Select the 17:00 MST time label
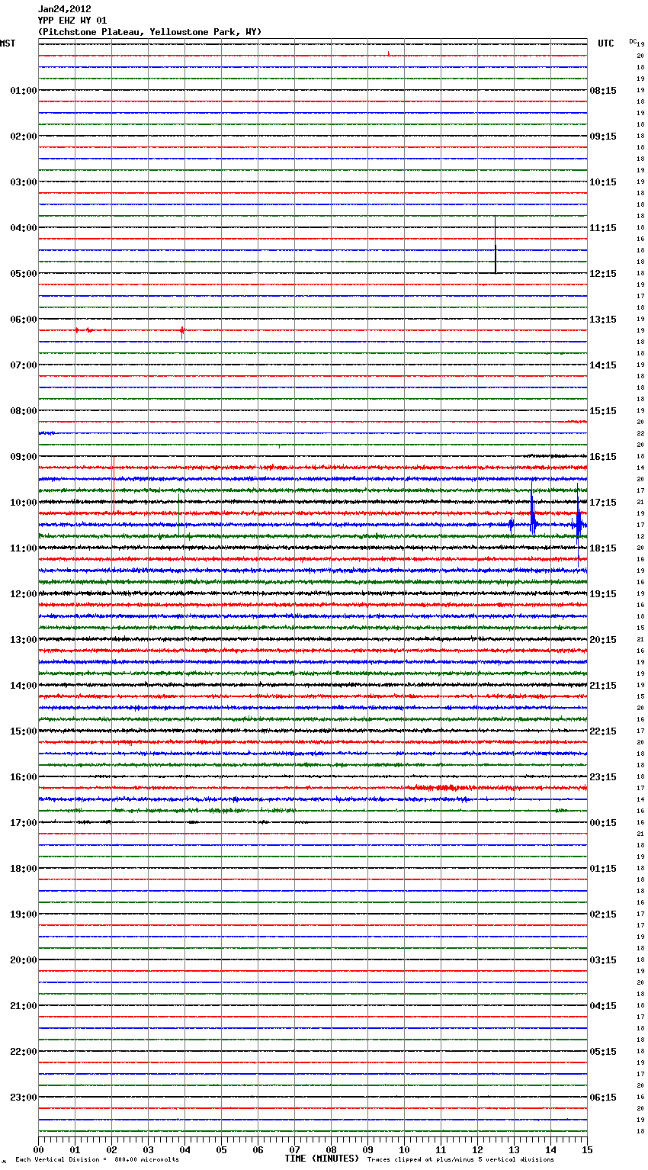The height and width of the screenshot is (1170, 648). [x=24, y=823]
